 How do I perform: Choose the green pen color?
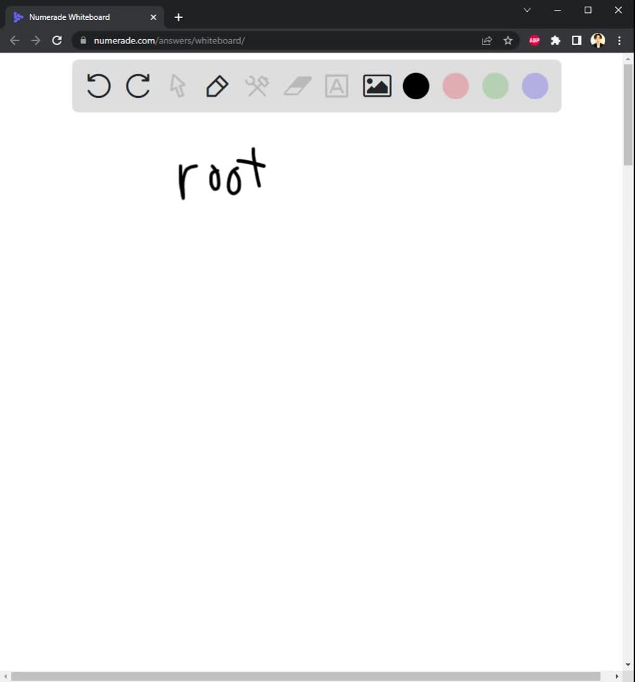pos(495,86)
